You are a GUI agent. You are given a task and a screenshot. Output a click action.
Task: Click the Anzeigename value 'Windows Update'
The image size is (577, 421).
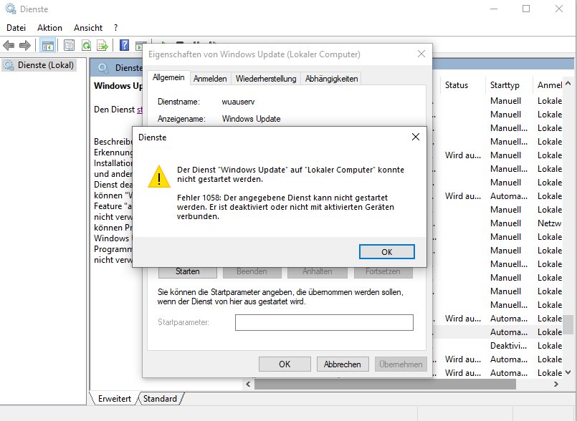(252, 119)
